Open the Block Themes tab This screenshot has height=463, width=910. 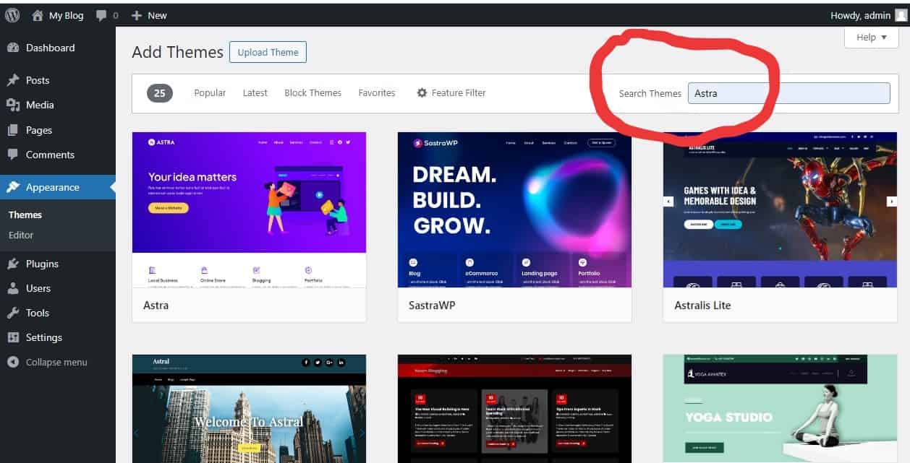point(312,92)
